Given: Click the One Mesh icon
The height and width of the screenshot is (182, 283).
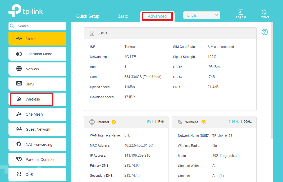Looking at the screenshot, I should point(19,114).
